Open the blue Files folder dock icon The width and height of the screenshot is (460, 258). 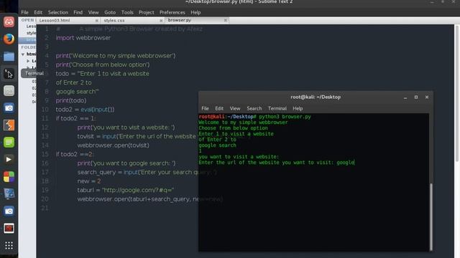click(9, 56)
